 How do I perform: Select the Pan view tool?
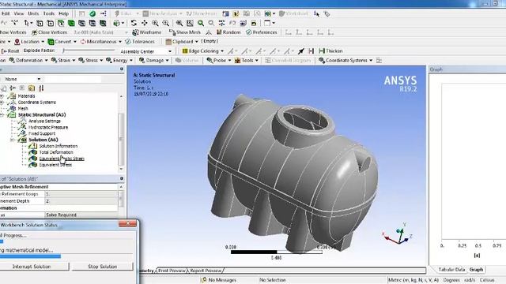(144, 23)
